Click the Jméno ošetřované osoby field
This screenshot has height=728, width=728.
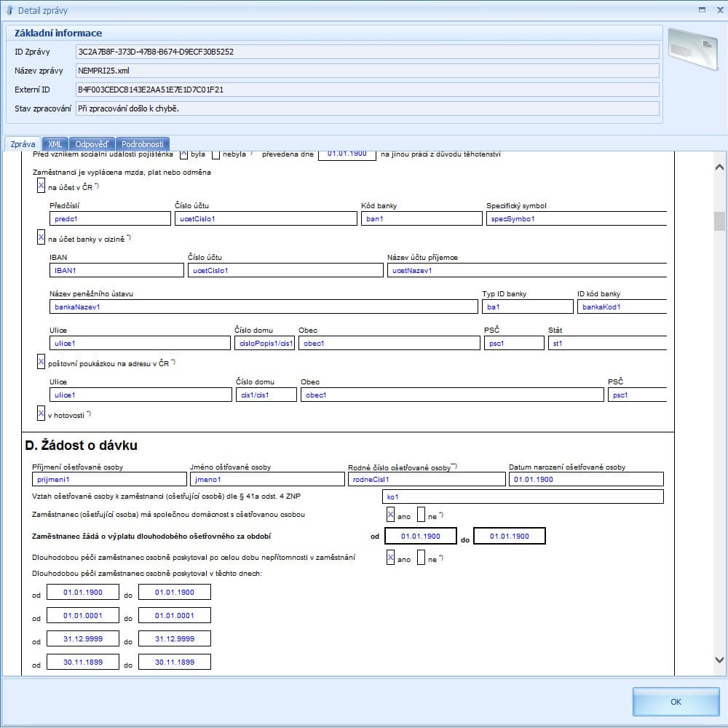pos(267,479)
